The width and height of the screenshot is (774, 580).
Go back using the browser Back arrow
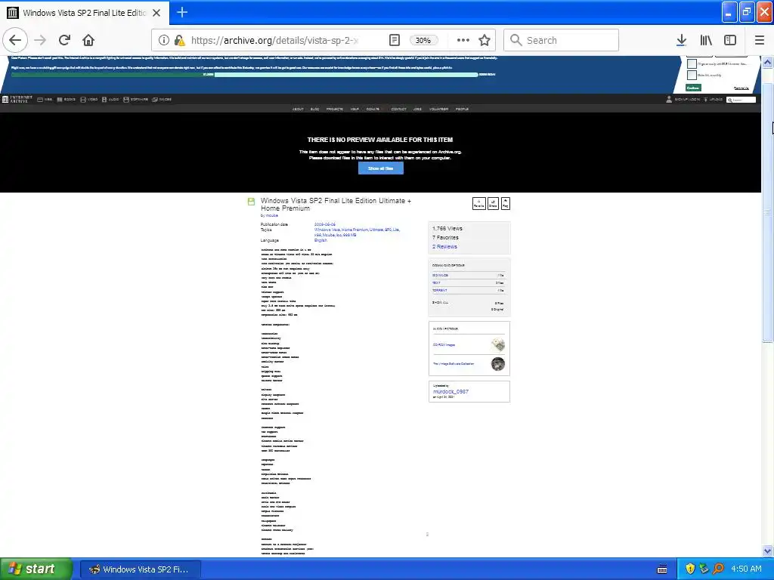(x=15, y=40)
